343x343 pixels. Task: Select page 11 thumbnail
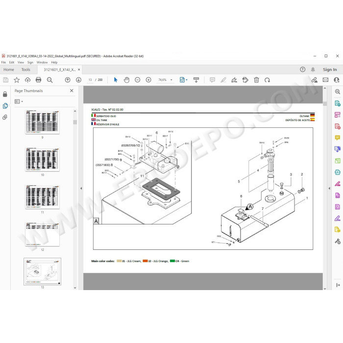[43, 197]
